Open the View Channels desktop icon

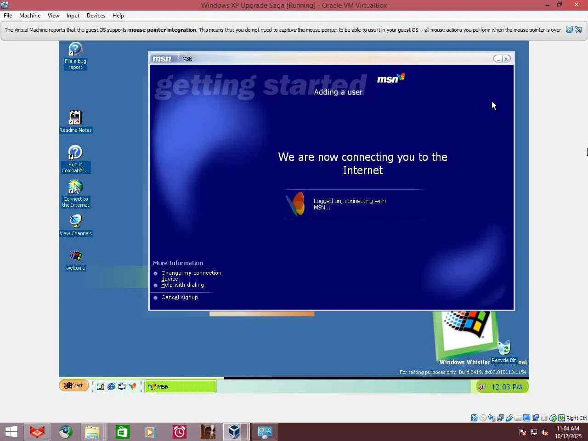pyautogui.click(x=75, y=225)
